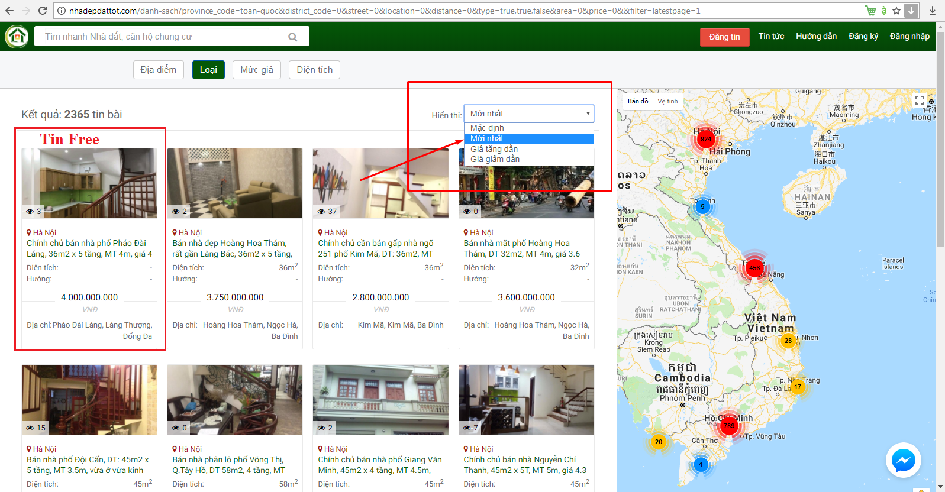Open the Nguyễn Chí Thanh listing photo
945x492 pixels.
527,400
